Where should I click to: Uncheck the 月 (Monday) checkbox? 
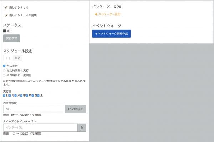tap(10, 95)
